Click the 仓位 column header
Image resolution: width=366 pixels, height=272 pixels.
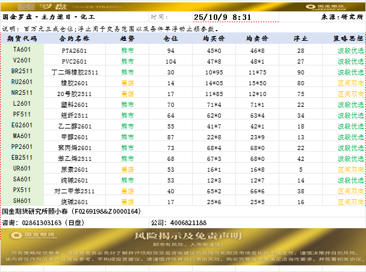[x=170, y=38]
